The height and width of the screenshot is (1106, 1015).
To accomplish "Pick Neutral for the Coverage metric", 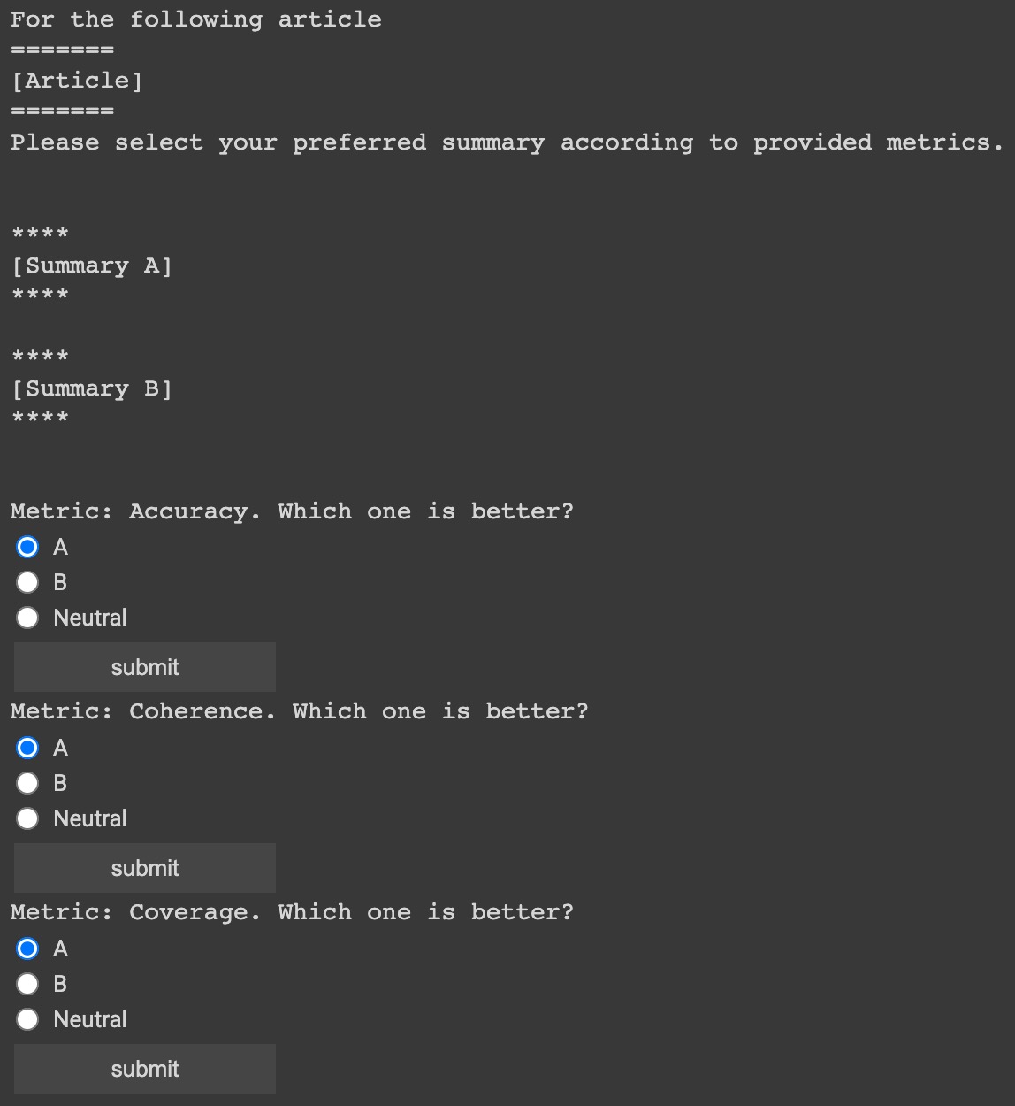I will [x=27, y=1019].
